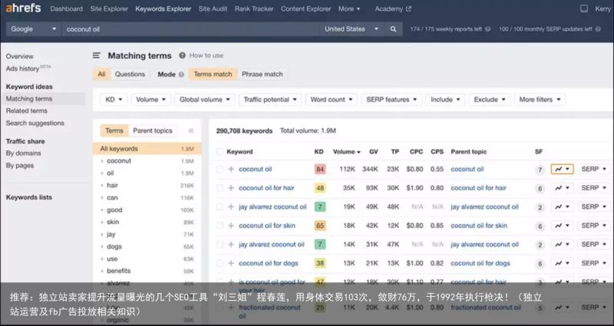Screen dimensions: 614x326
Task: Open Academy external link
Action: (x=393, y=8)
